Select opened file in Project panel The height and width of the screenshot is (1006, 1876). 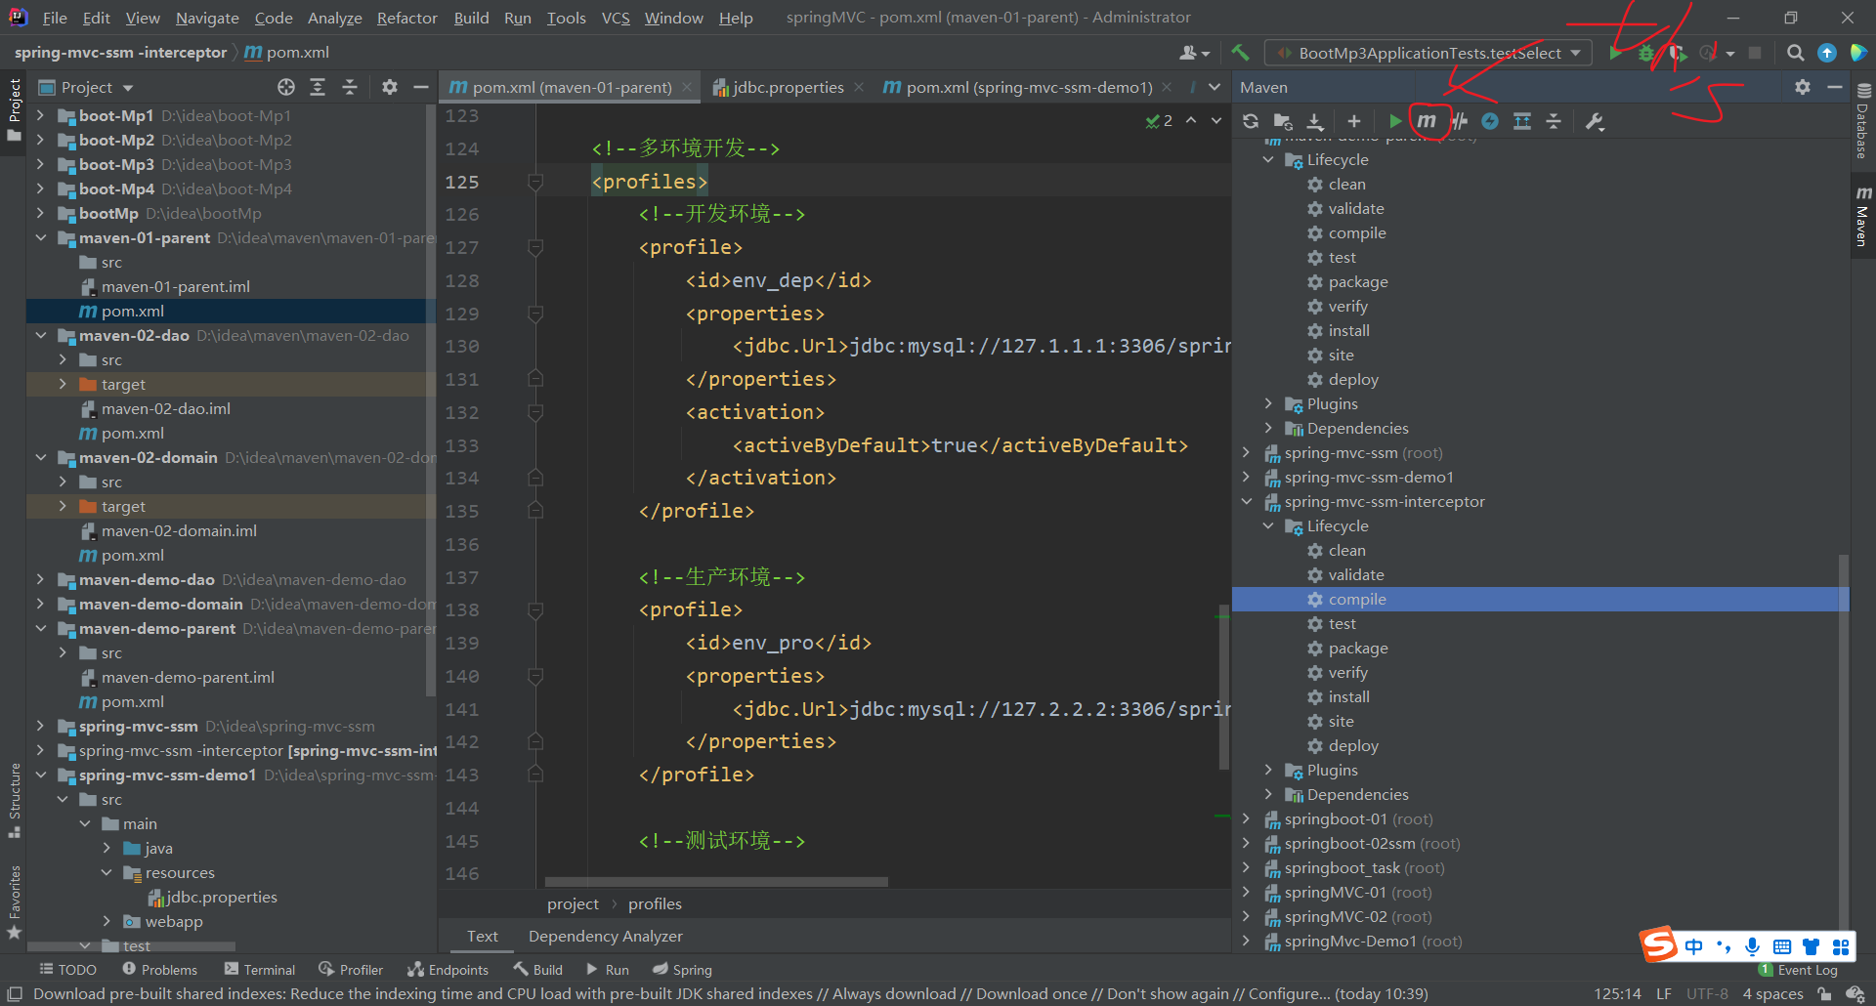coord(285,87)
